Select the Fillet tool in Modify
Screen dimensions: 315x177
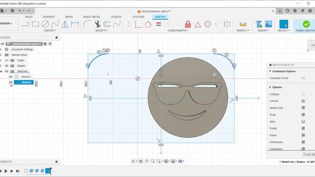click(87, 24)
